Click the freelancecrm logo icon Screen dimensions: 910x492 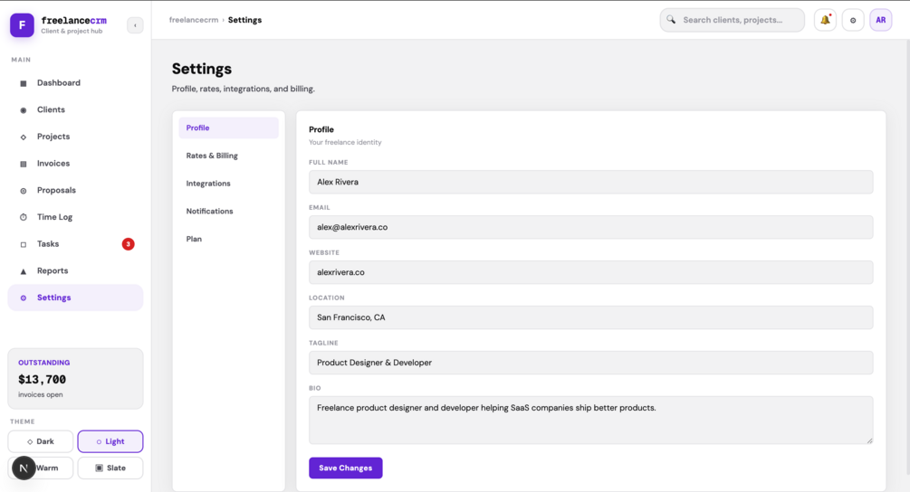pyautogui.click(x=23, y=24)
